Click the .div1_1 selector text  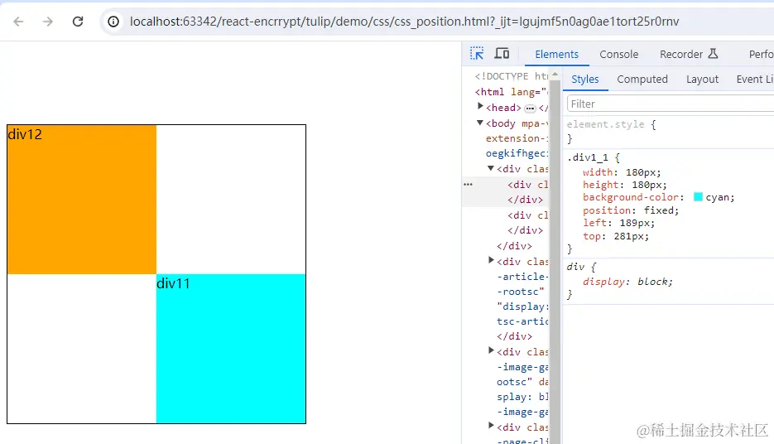coord(588,157)
